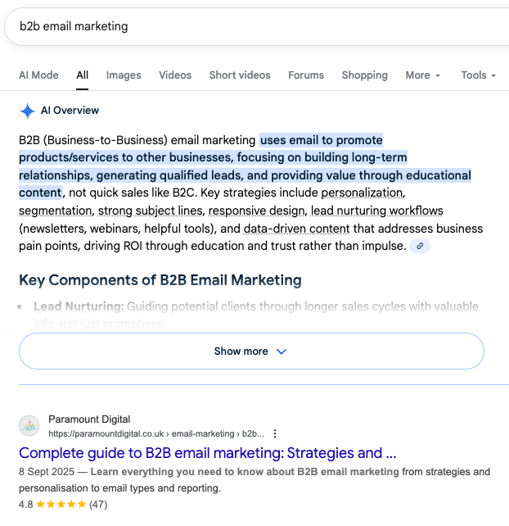Switch to the AI Mode tab
Screen dimensions: 509x526
click(x=38, y=75)
